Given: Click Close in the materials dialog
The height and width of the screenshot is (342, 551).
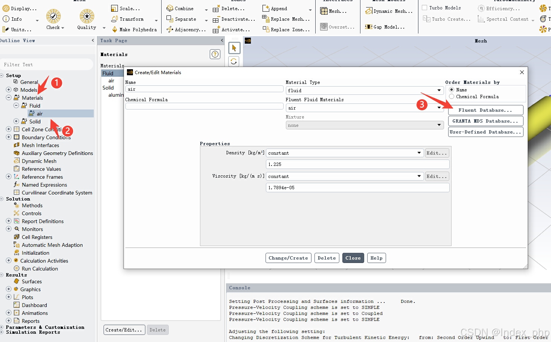Looking at the screenshot, I should [353, 258].
